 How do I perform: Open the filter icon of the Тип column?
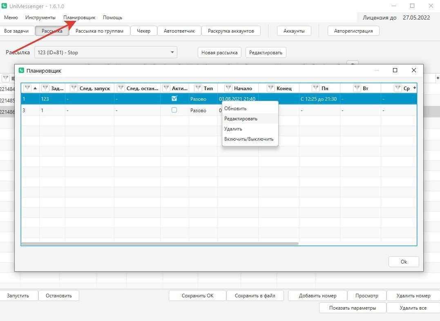pos(198,88)
